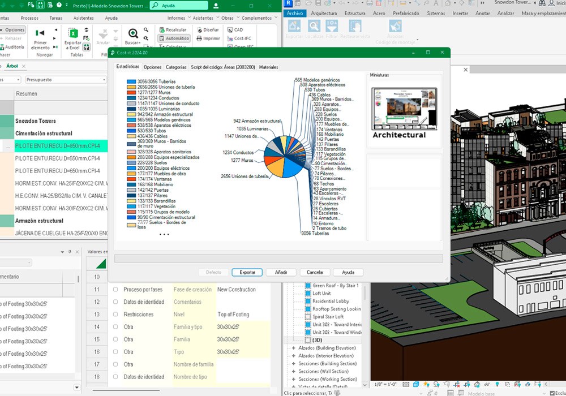This screenshot has height=396, width=566.
Task: Check the Restricciones row checkbox
Action: tap(115, 315)
